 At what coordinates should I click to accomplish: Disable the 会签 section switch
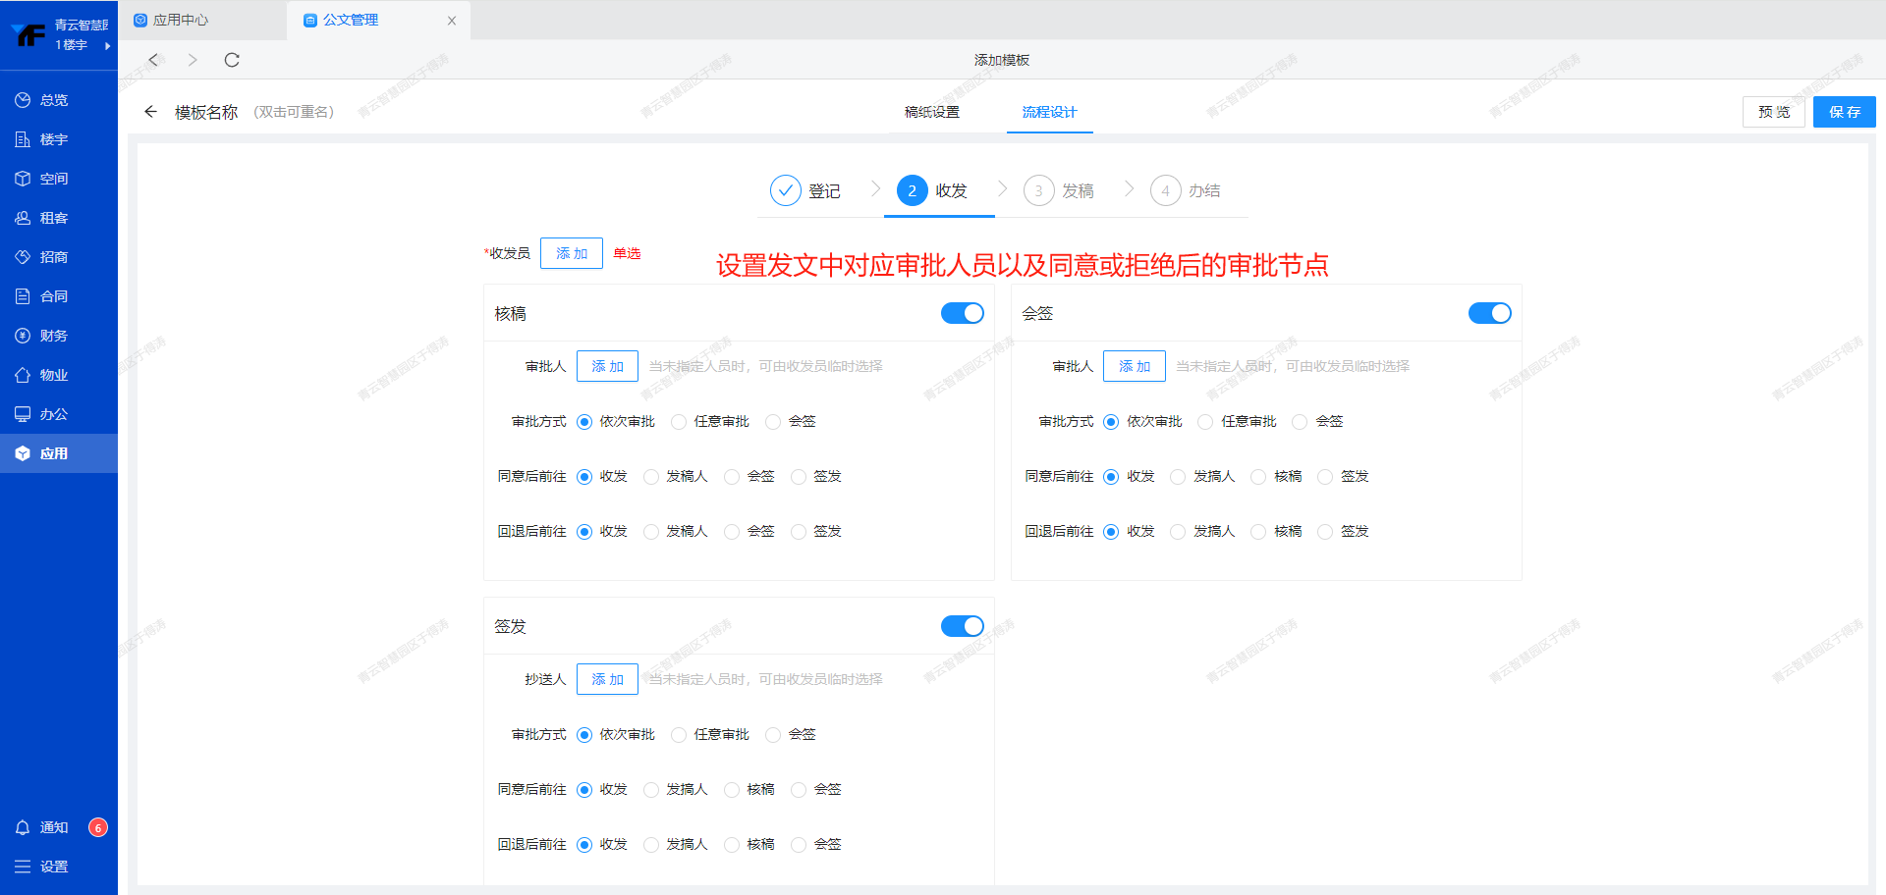pyautogui.click(x=1489, y=313)
